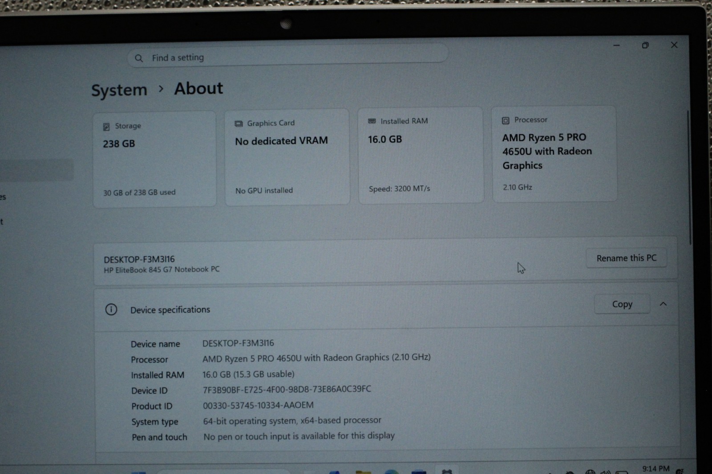
Task: Click the Installed RAM card label
Action: point(404,121)
